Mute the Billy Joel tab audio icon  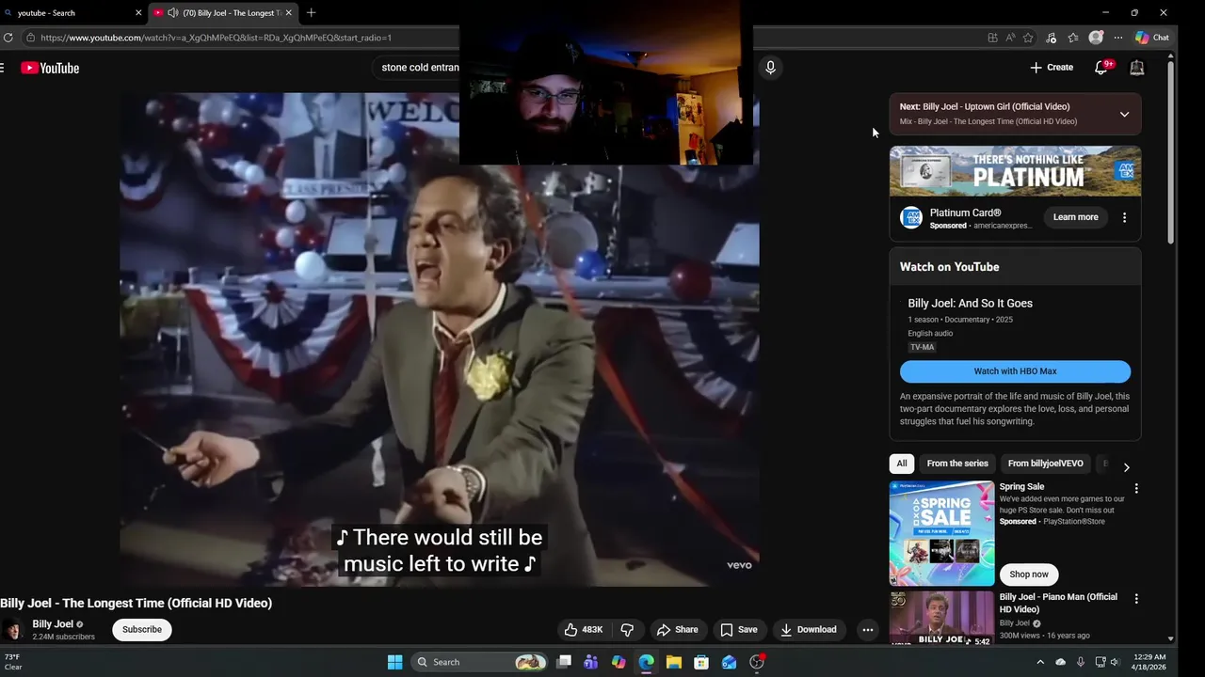[173, 13]
